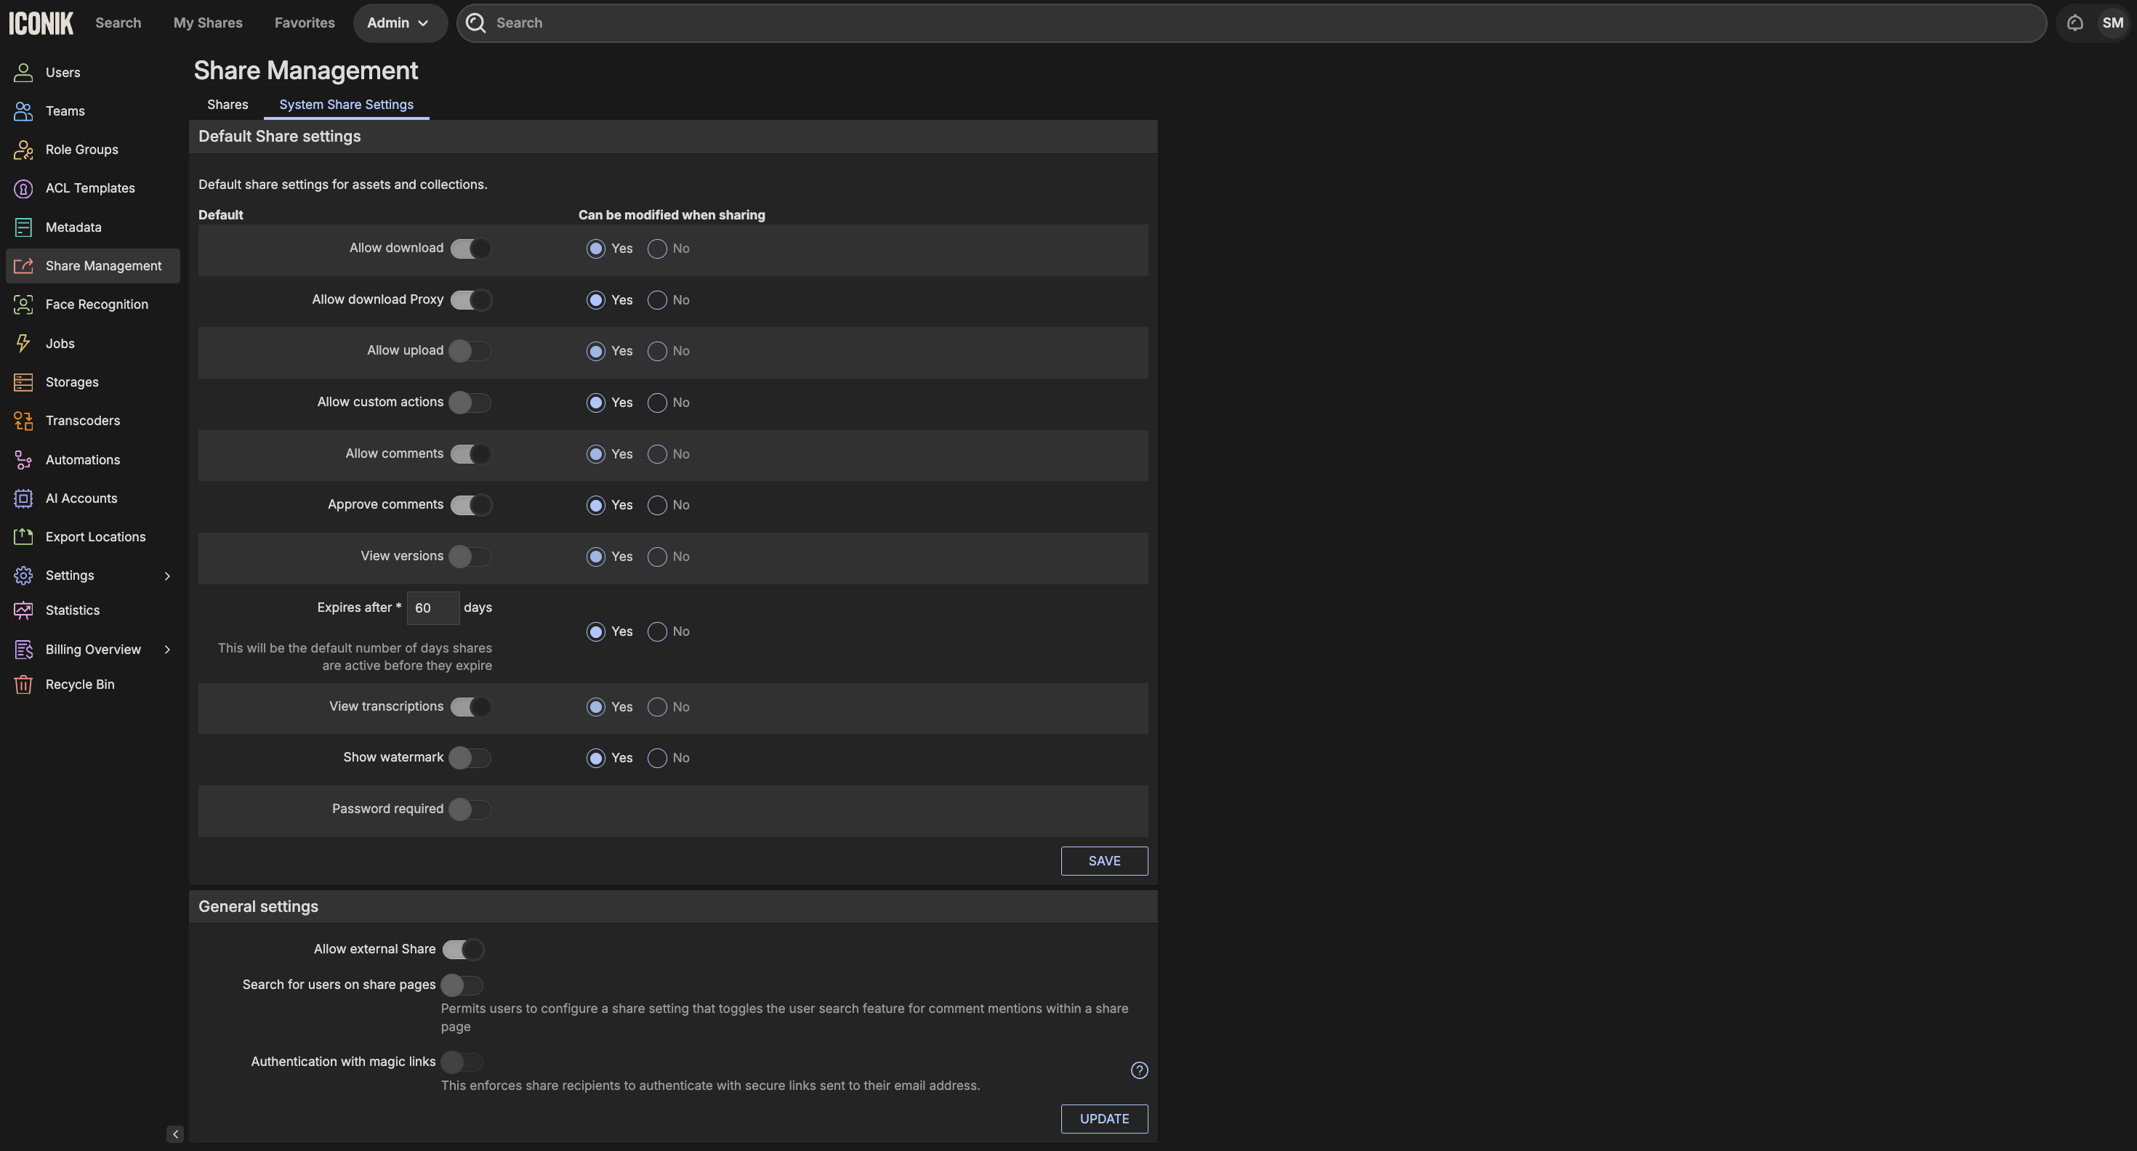Open Export Locations sidebar icon
Screen dimensions: 2137x1151
click(x=23, y=536)
